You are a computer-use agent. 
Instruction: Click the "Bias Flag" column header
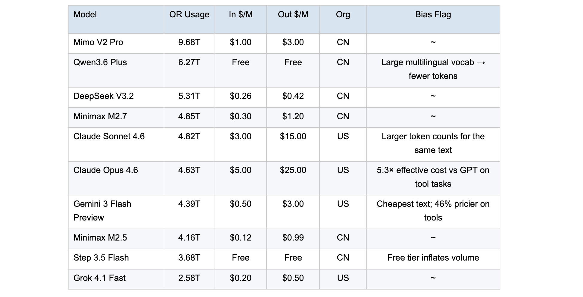click(433, 14)
